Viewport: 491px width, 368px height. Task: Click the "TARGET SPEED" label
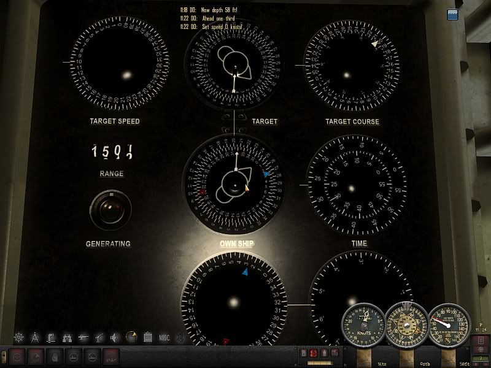[115, 121]
